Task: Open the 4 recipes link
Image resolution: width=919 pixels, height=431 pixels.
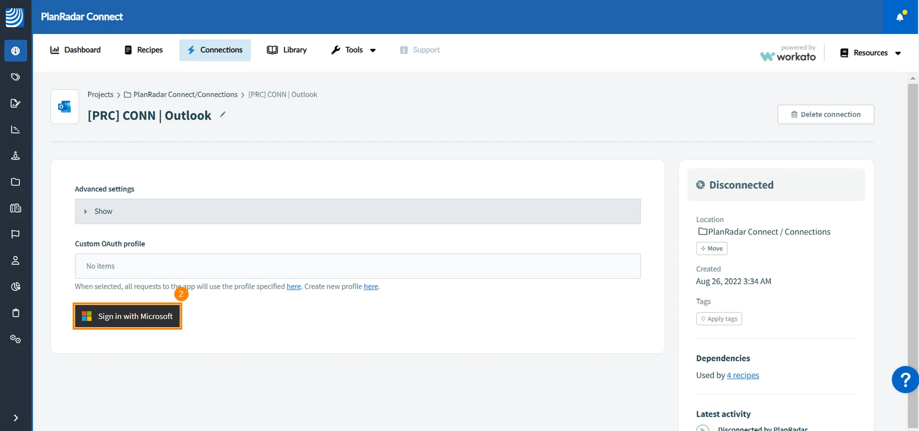Action: (743, 375)
